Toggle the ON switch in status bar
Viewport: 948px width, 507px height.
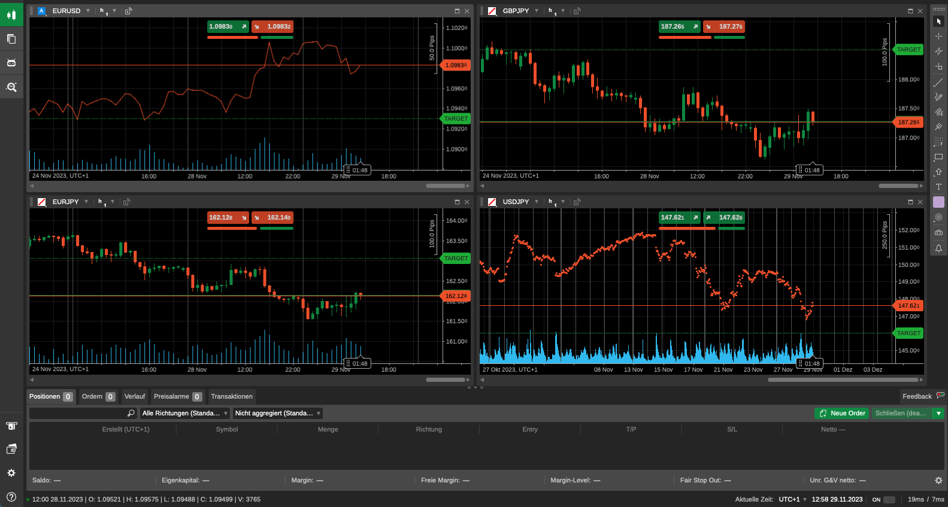[x=889, y=499]
